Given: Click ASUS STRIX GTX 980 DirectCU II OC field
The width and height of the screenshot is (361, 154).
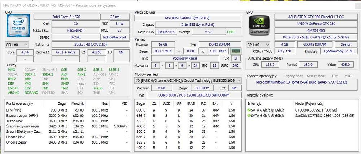Looking at the screenshot, I should point(316,17).
